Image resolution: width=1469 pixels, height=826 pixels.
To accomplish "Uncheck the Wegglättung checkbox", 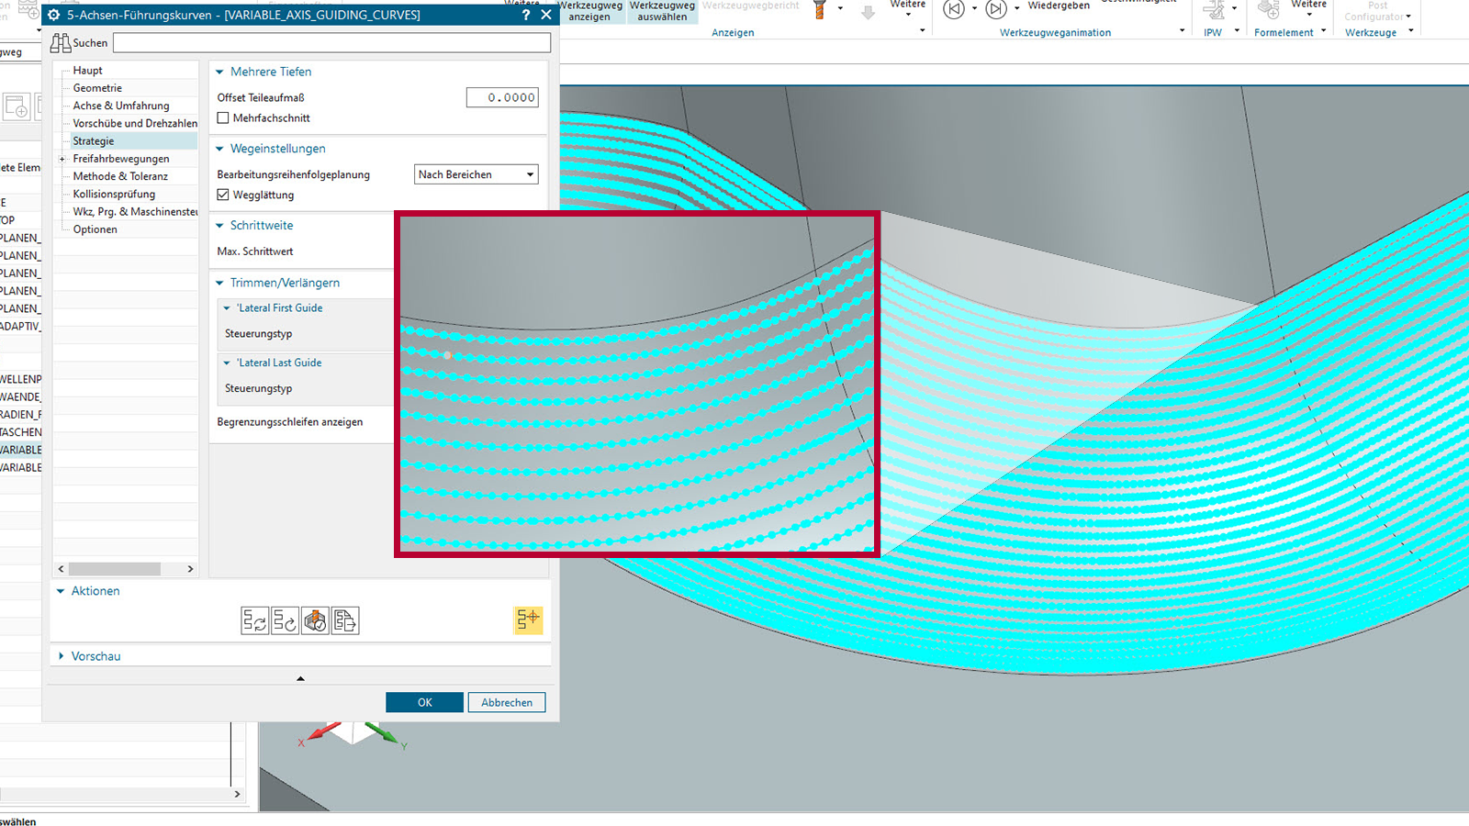I will (x=223, y=195).
